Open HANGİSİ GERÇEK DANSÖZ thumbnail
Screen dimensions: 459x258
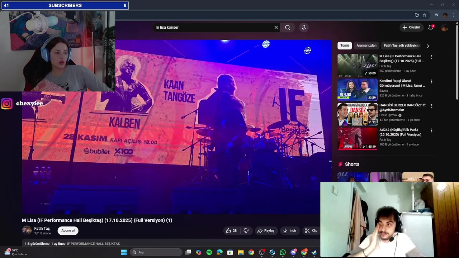click(358, 114)
